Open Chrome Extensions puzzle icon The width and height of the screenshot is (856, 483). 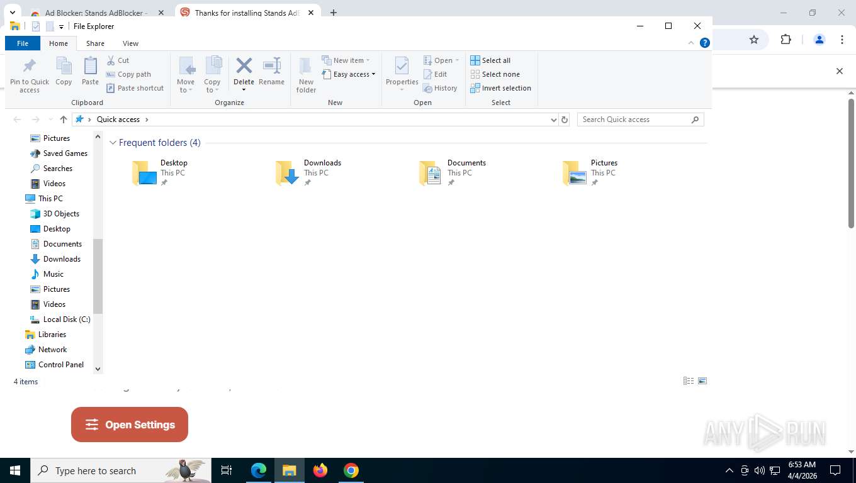[x=786, y=40]
